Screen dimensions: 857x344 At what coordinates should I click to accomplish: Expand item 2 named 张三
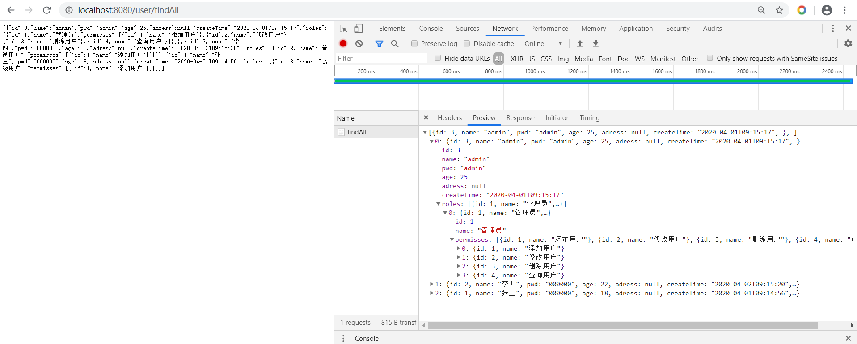tap(432, 293)
